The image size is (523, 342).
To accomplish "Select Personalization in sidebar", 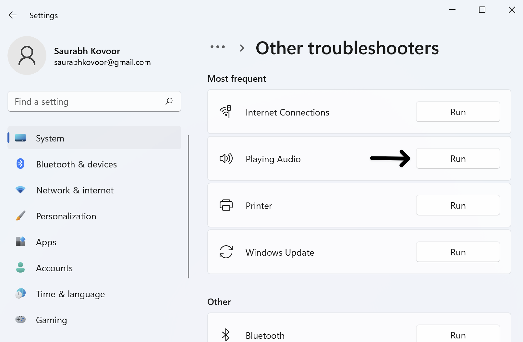I will coord(94,215).
